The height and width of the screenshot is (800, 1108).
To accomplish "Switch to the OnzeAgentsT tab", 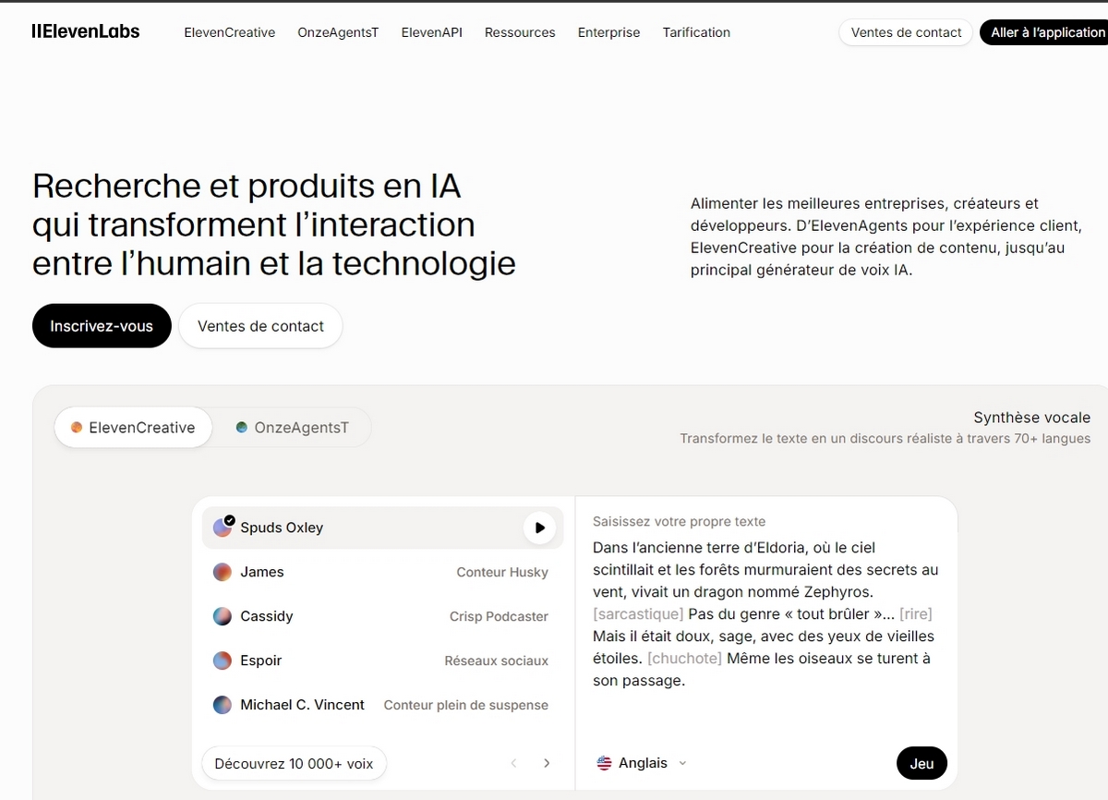I will [292, 428].
